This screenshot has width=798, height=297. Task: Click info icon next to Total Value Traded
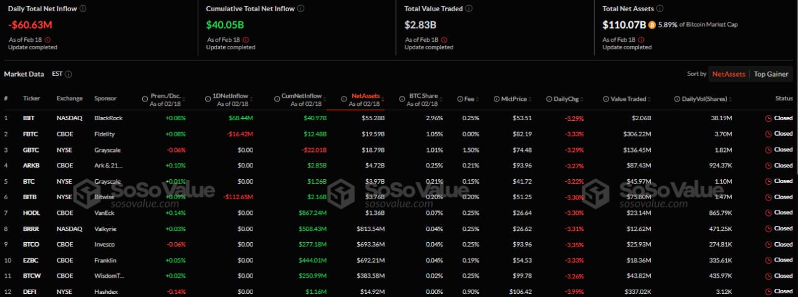[x=469, y=9]
